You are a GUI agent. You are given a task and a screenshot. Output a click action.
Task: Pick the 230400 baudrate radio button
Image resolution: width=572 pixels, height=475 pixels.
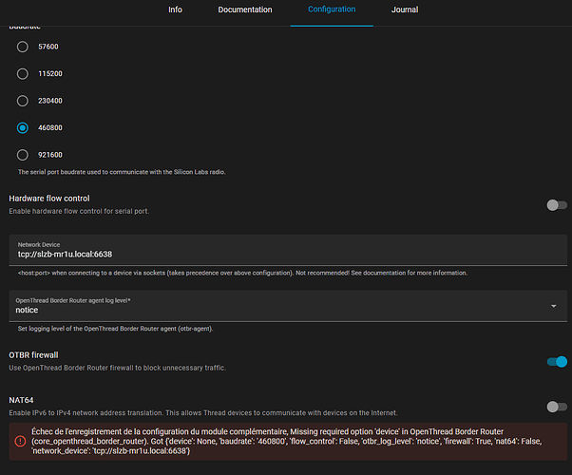pyautogui.click(x=23, y=100)
